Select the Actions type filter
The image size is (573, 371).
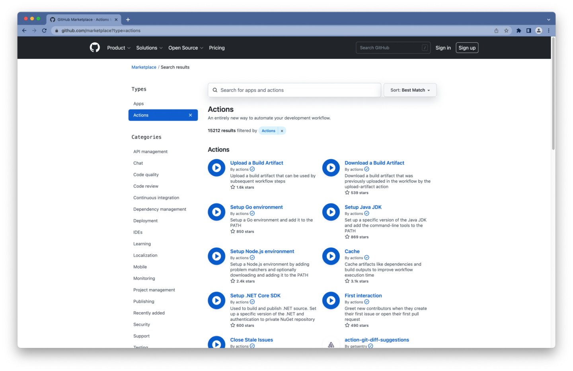[163, 115]
